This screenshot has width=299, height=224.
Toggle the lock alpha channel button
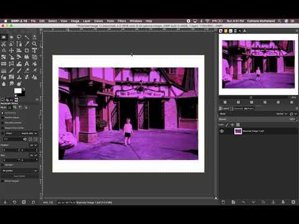click(238, 124)
